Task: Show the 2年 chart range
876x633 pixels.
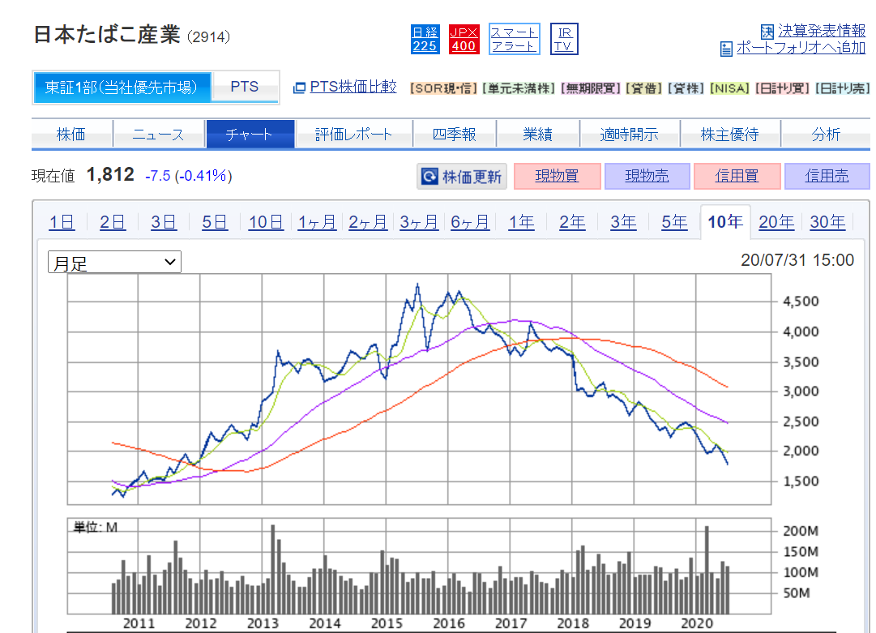Action: 572,222
